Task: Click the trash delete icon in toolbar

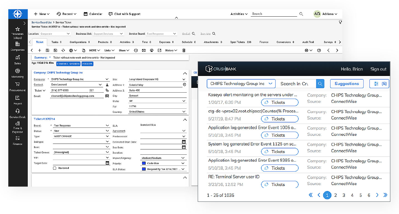Action: 184,50
